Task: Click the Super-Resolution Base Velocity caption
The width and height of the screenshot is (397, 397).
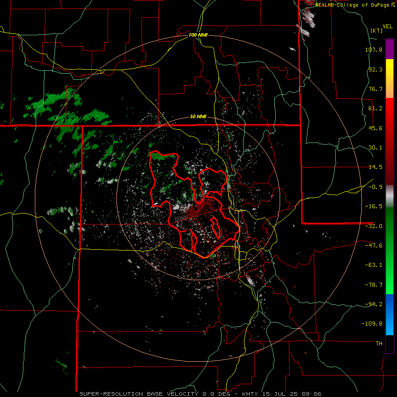Action: (x=200, y=394)
